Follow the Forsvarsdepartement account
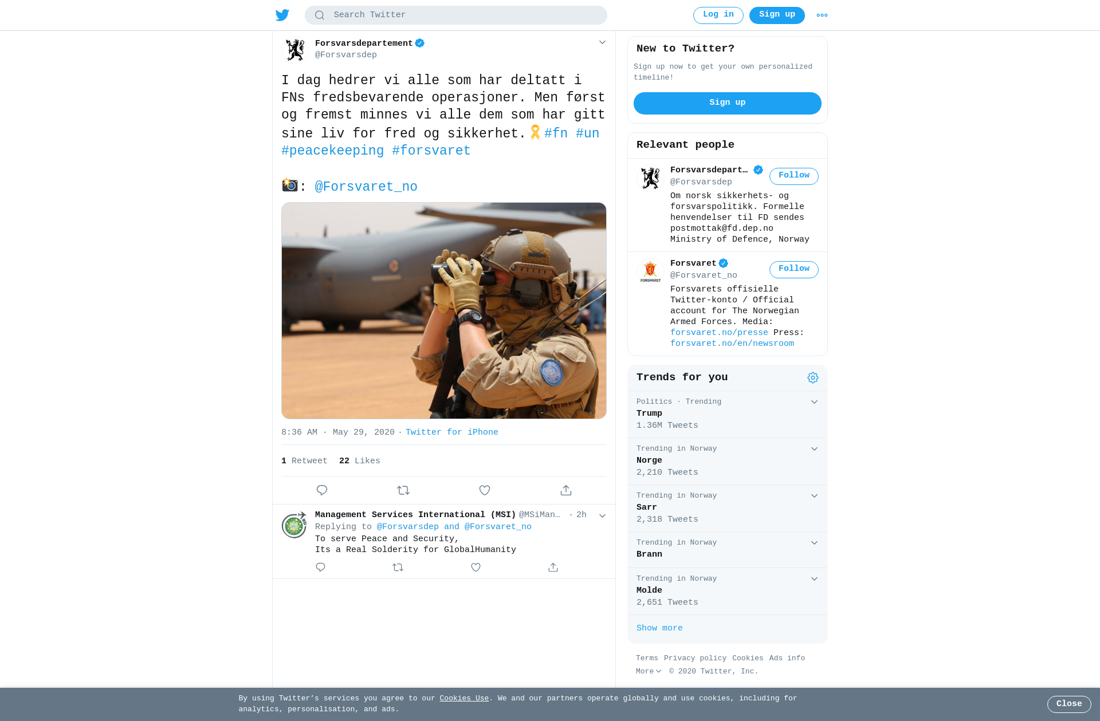This screenshot has height=721, width=1100. (794, 176)
